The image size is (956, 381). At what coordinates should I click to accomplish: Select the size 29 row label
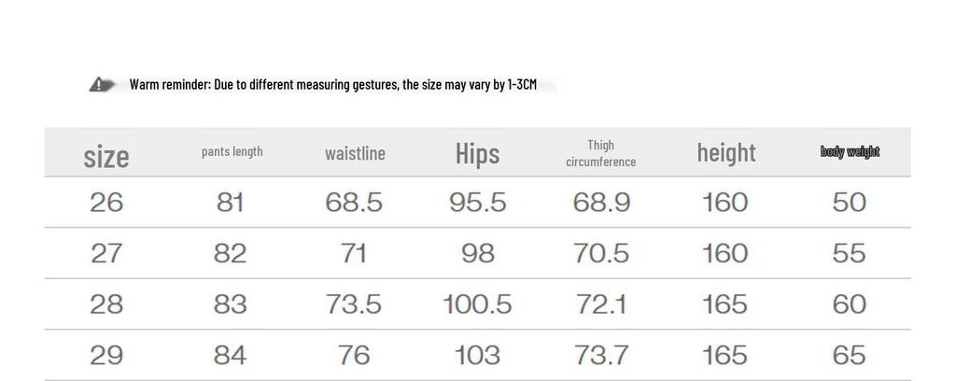click(x=106, y=355)
